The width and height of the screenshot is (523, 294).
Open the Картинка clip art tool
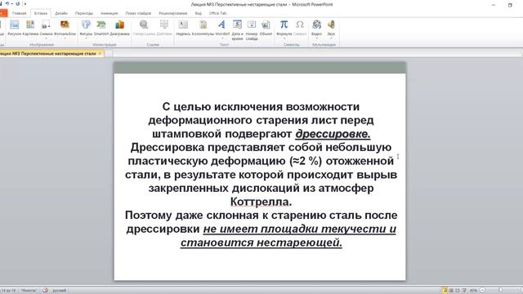(x=30, y=27)
